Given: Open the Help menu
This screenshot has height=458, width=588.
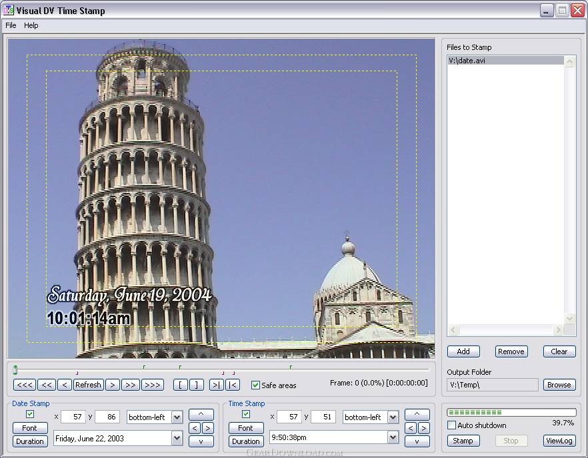Looking at the screenshot, I should [x=31, y=25].
